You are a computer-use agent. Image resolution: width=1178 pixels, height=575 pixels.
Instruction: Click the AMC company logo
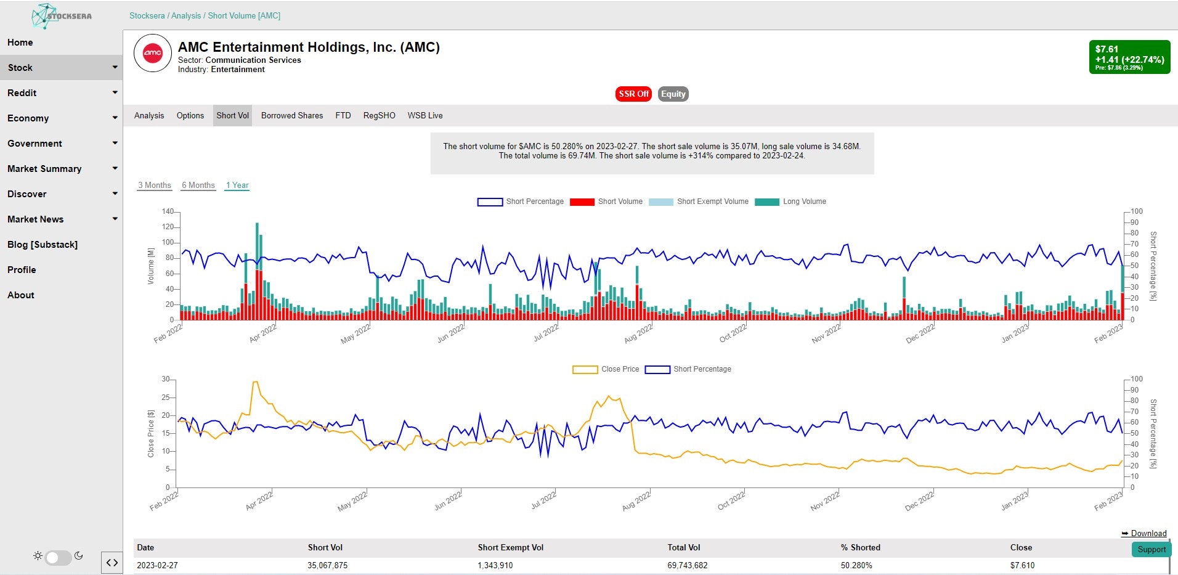point(153,53)
